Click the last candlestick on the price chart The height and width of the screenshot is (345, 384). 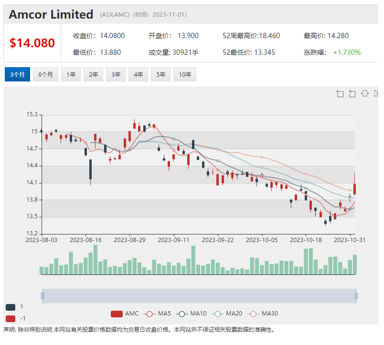point(355,188)
